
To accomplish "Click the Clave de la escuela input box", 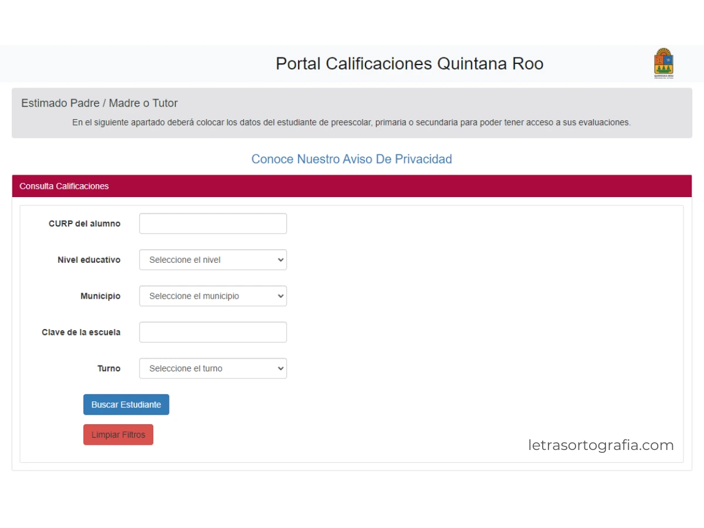I will [x=213, y=332].
